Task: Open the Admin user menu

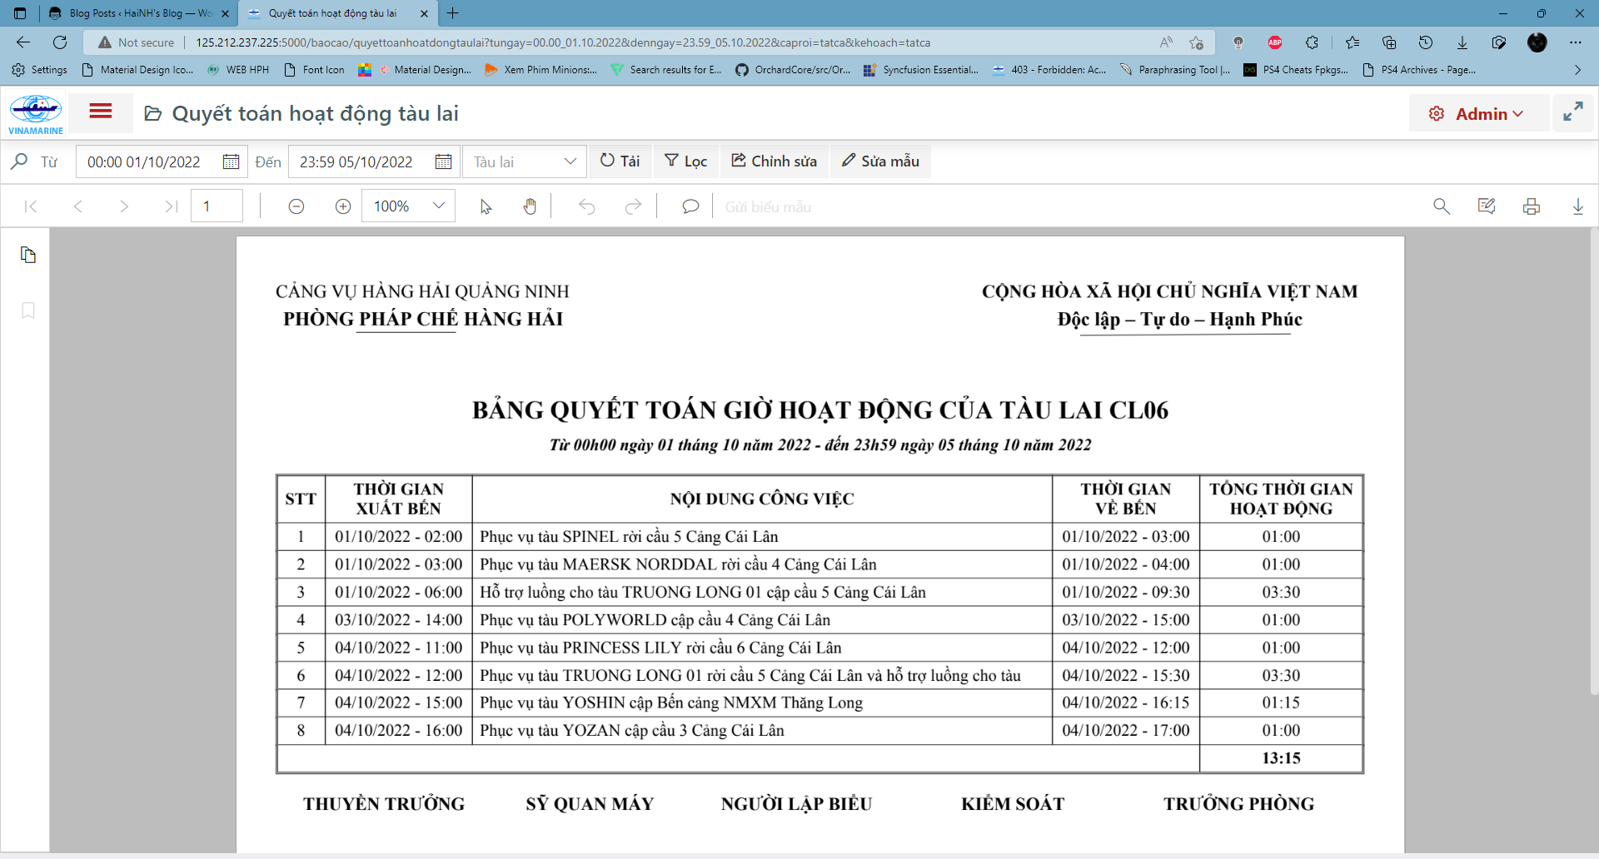Action: (x=1477, y=113)
